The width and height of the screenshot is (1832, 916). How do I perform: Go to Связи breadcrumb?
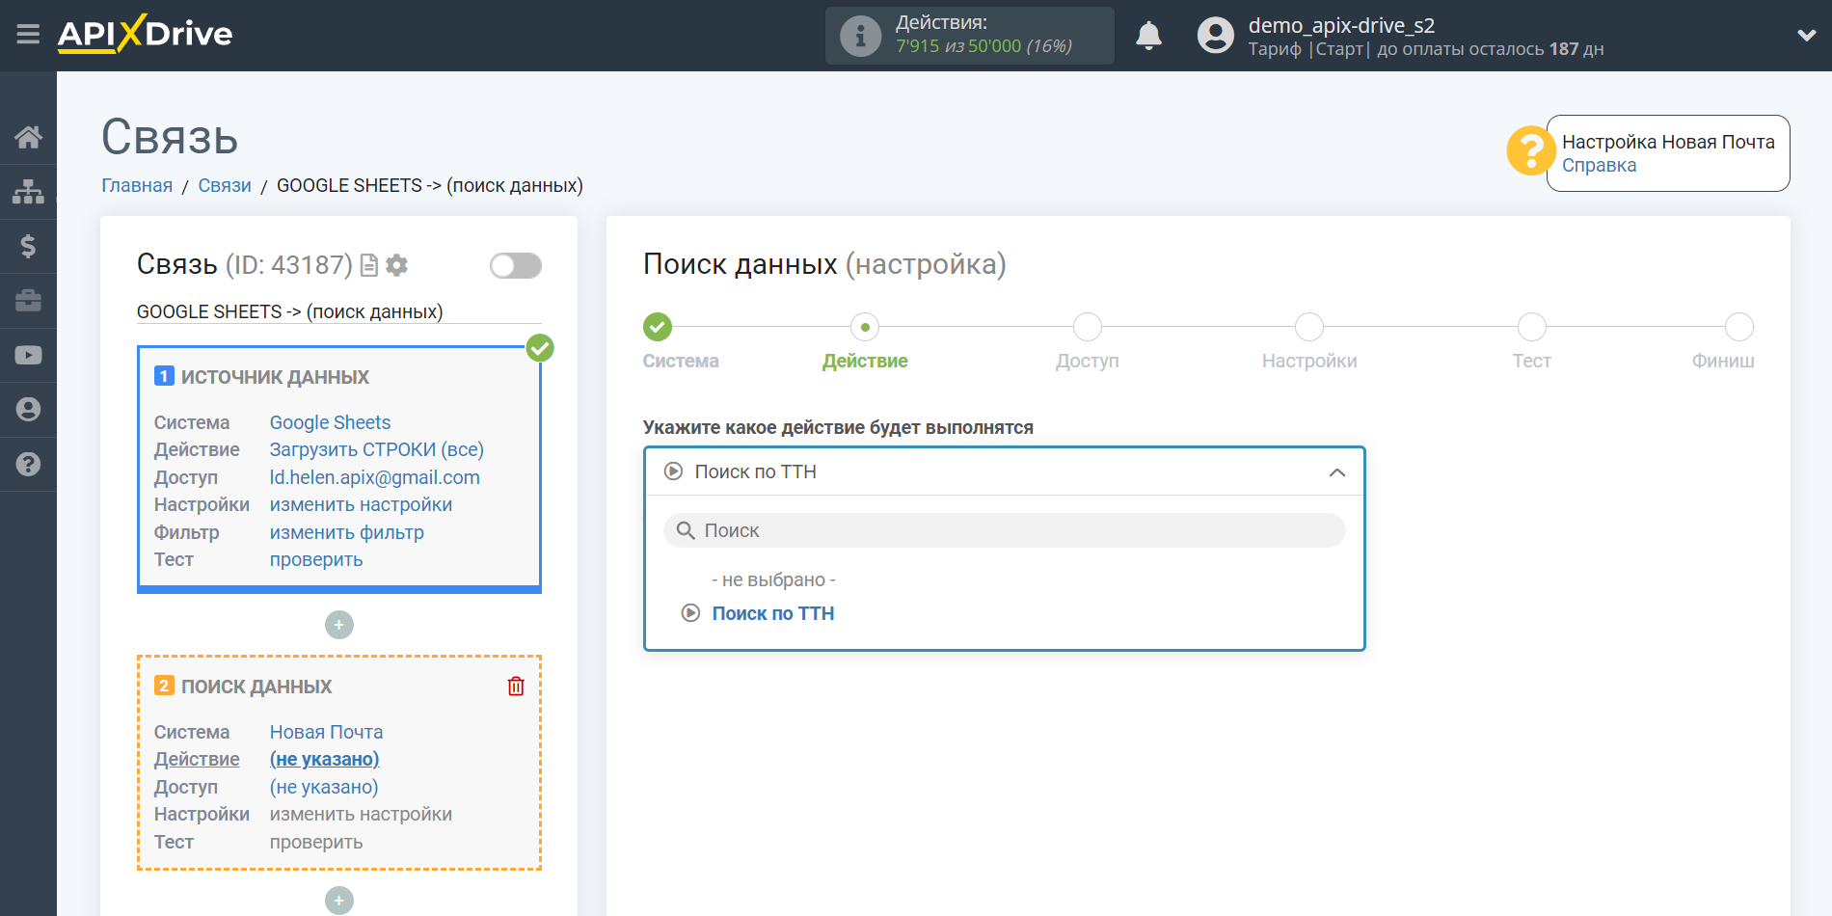click(225, 185)
